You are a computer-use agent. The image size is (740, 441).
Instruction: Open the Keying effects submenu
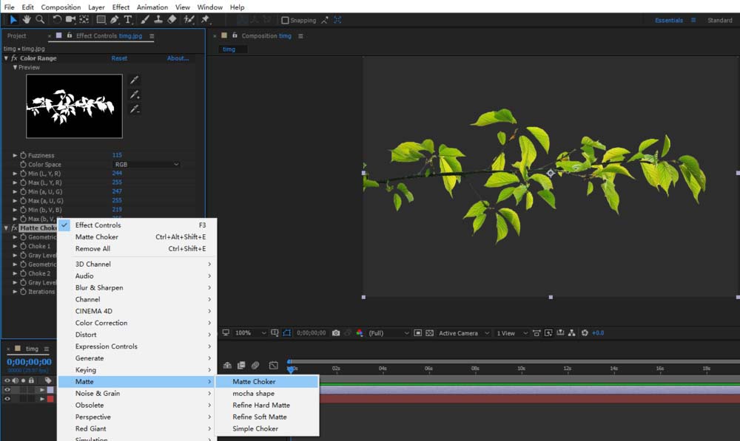coord(86,370)
